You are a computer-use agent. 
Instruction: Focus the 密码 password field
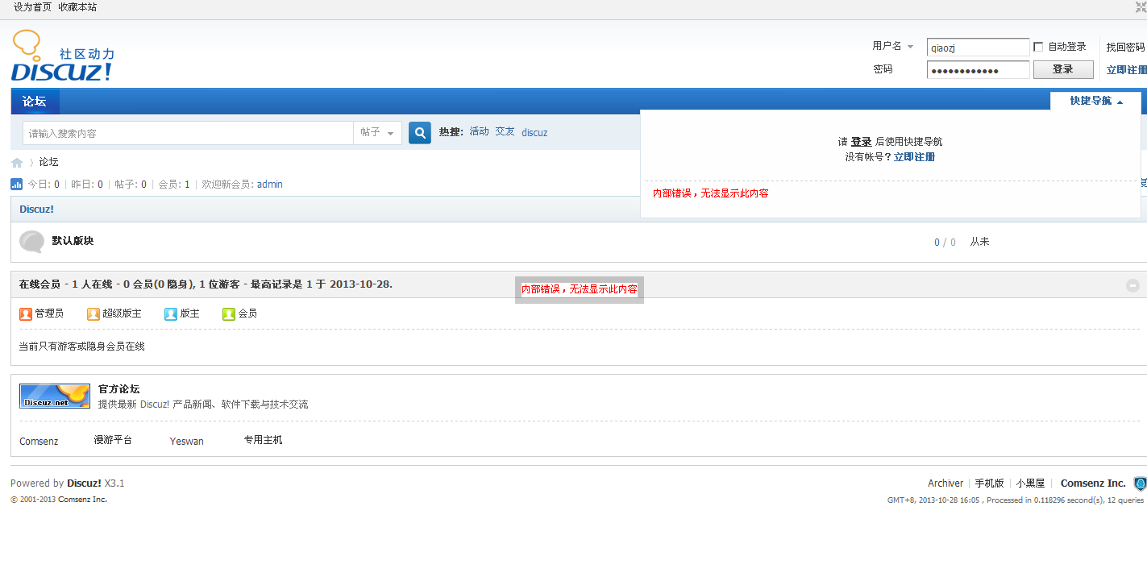pos(979,70)
